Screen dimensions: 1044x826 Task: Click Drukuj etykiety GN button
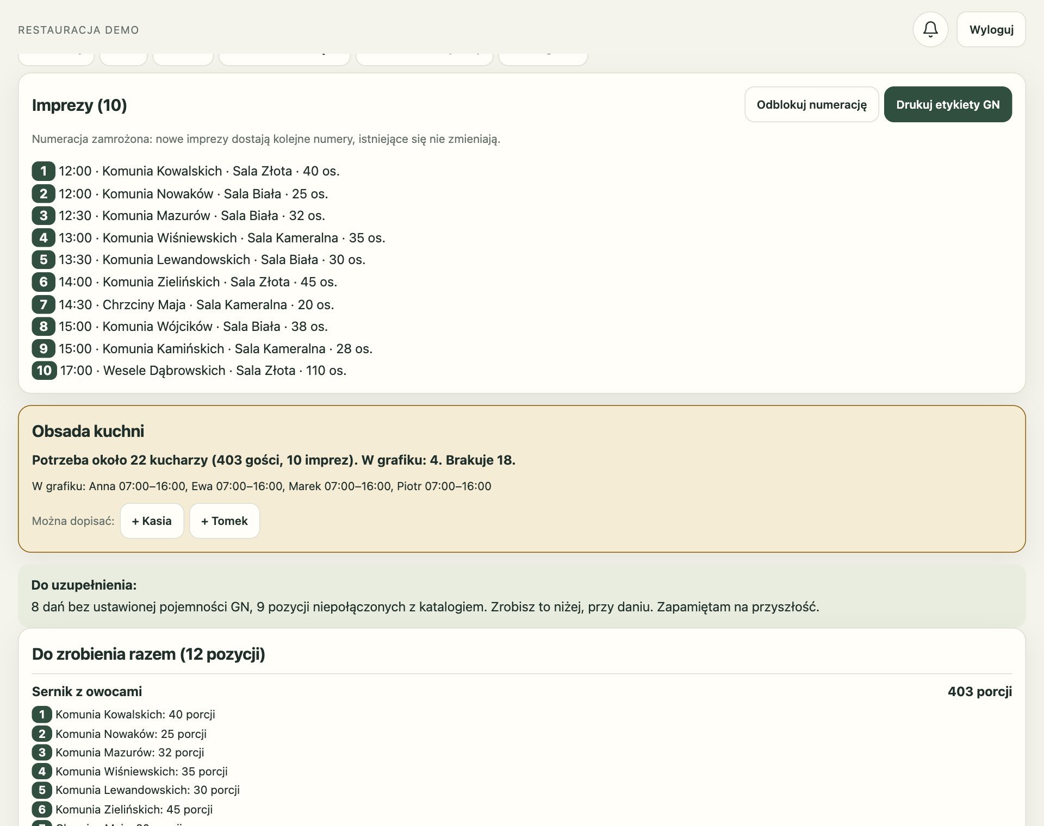[x=948, y=104]
